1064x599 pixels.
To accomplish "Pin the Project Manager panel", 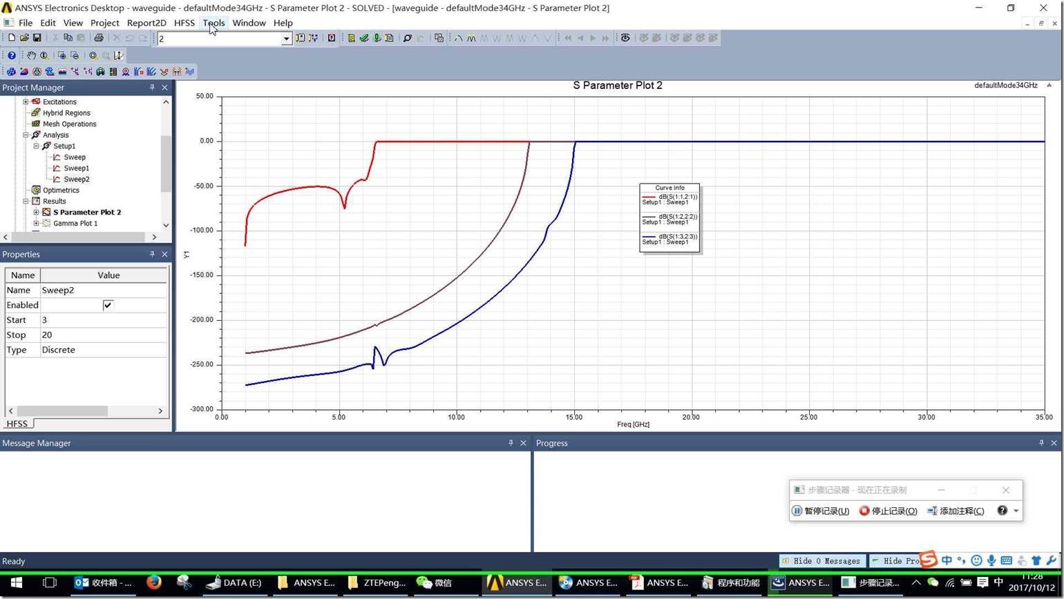I will tap(152, 88).
